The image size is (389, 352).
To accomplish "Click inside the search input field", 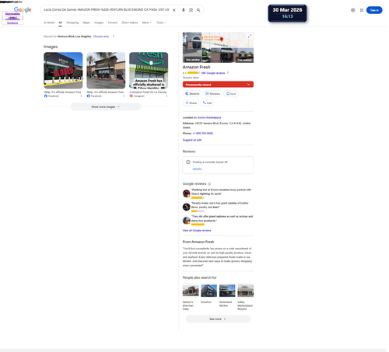I will tap(107, 10).
